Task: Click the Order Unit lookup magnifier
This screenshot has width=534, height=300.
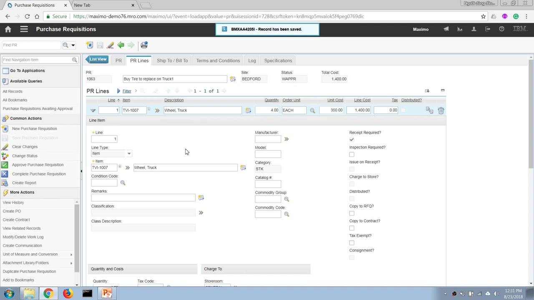Action: 312,110
